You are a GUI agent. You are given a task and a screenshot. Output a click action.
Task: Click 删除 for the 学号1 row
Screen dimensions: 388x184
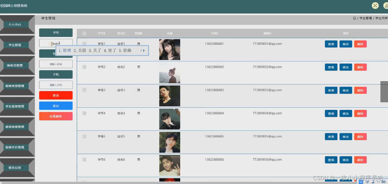pyautogui.click(x=360, y=44)
